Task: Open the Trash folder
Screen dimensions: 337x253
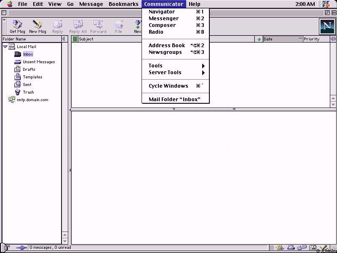Action: pos(28,92)
